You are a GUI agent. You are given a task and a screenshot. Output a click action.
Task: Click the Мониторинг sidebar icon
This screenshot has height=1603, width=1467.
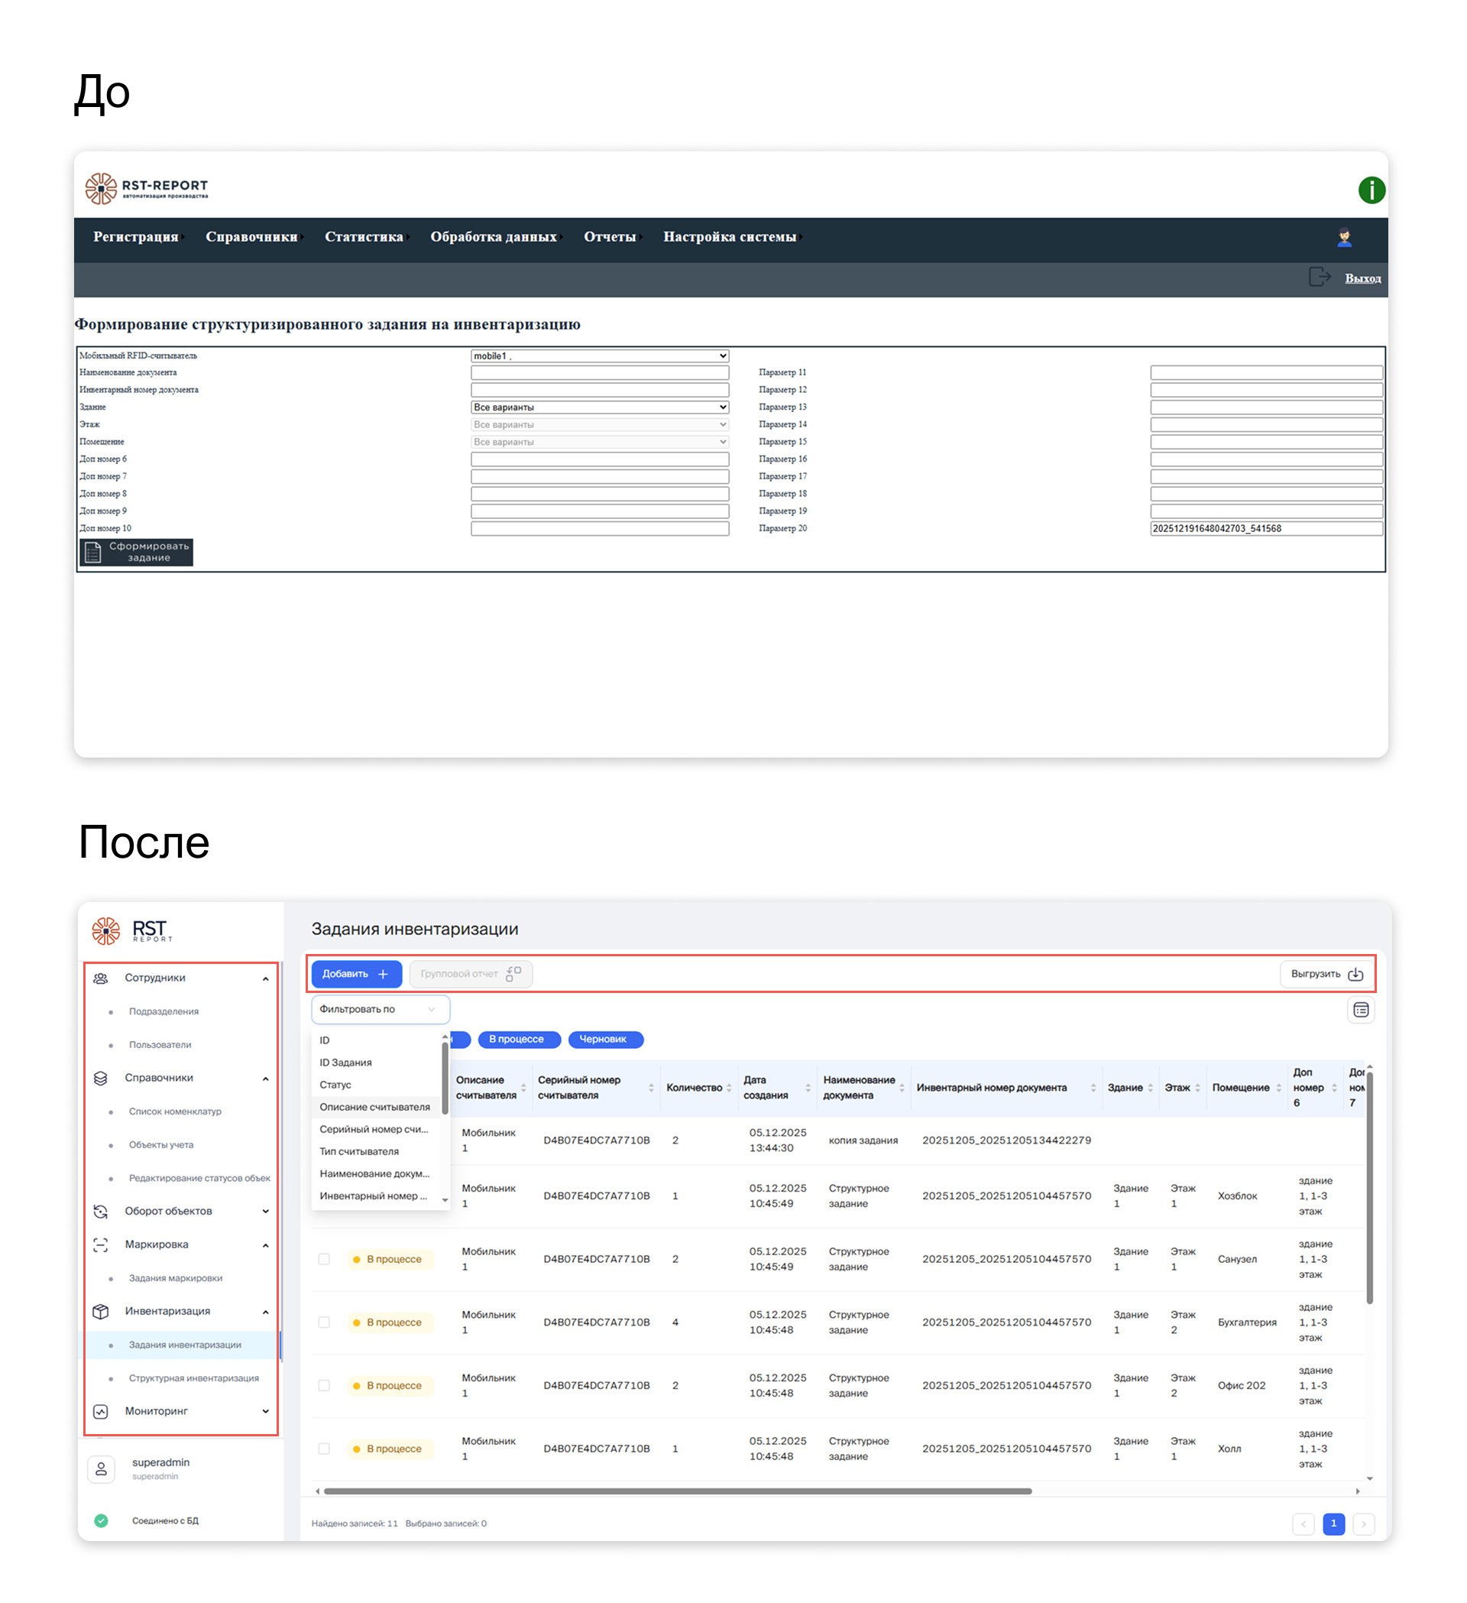point(101,1411)
